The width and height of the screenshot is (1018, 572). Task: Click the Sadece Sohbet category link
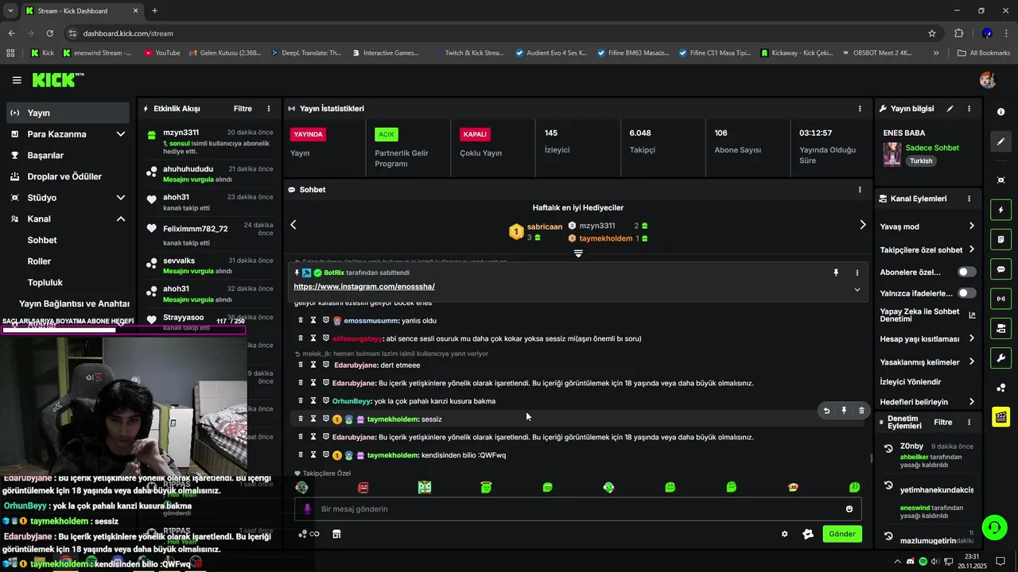coord(932,148)
